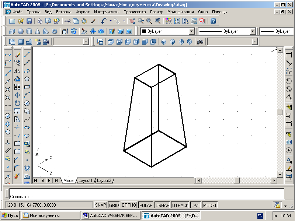This screenshot has width=295, height=221.
Task: Toggle MODEL space button in status bar
Action: click(x=210, y=205)
